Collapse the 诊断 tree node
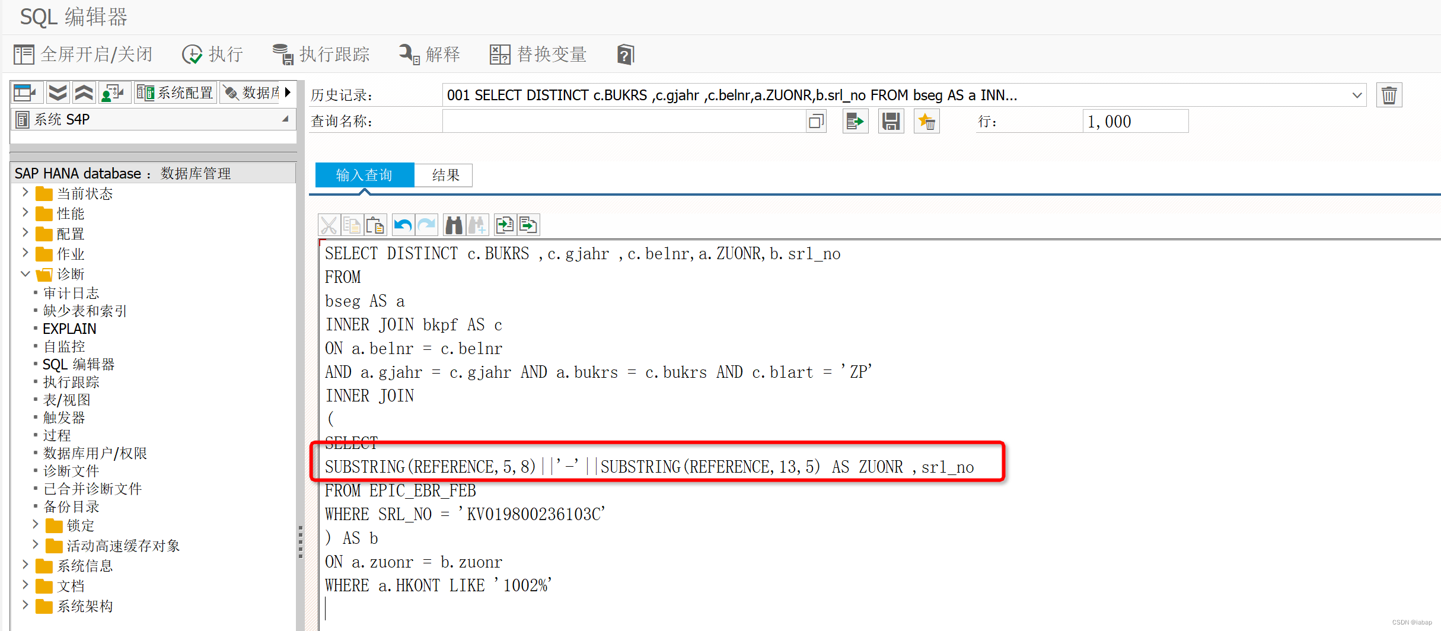This screenshot has height=631, width=1441. click(x=25, y=274)
